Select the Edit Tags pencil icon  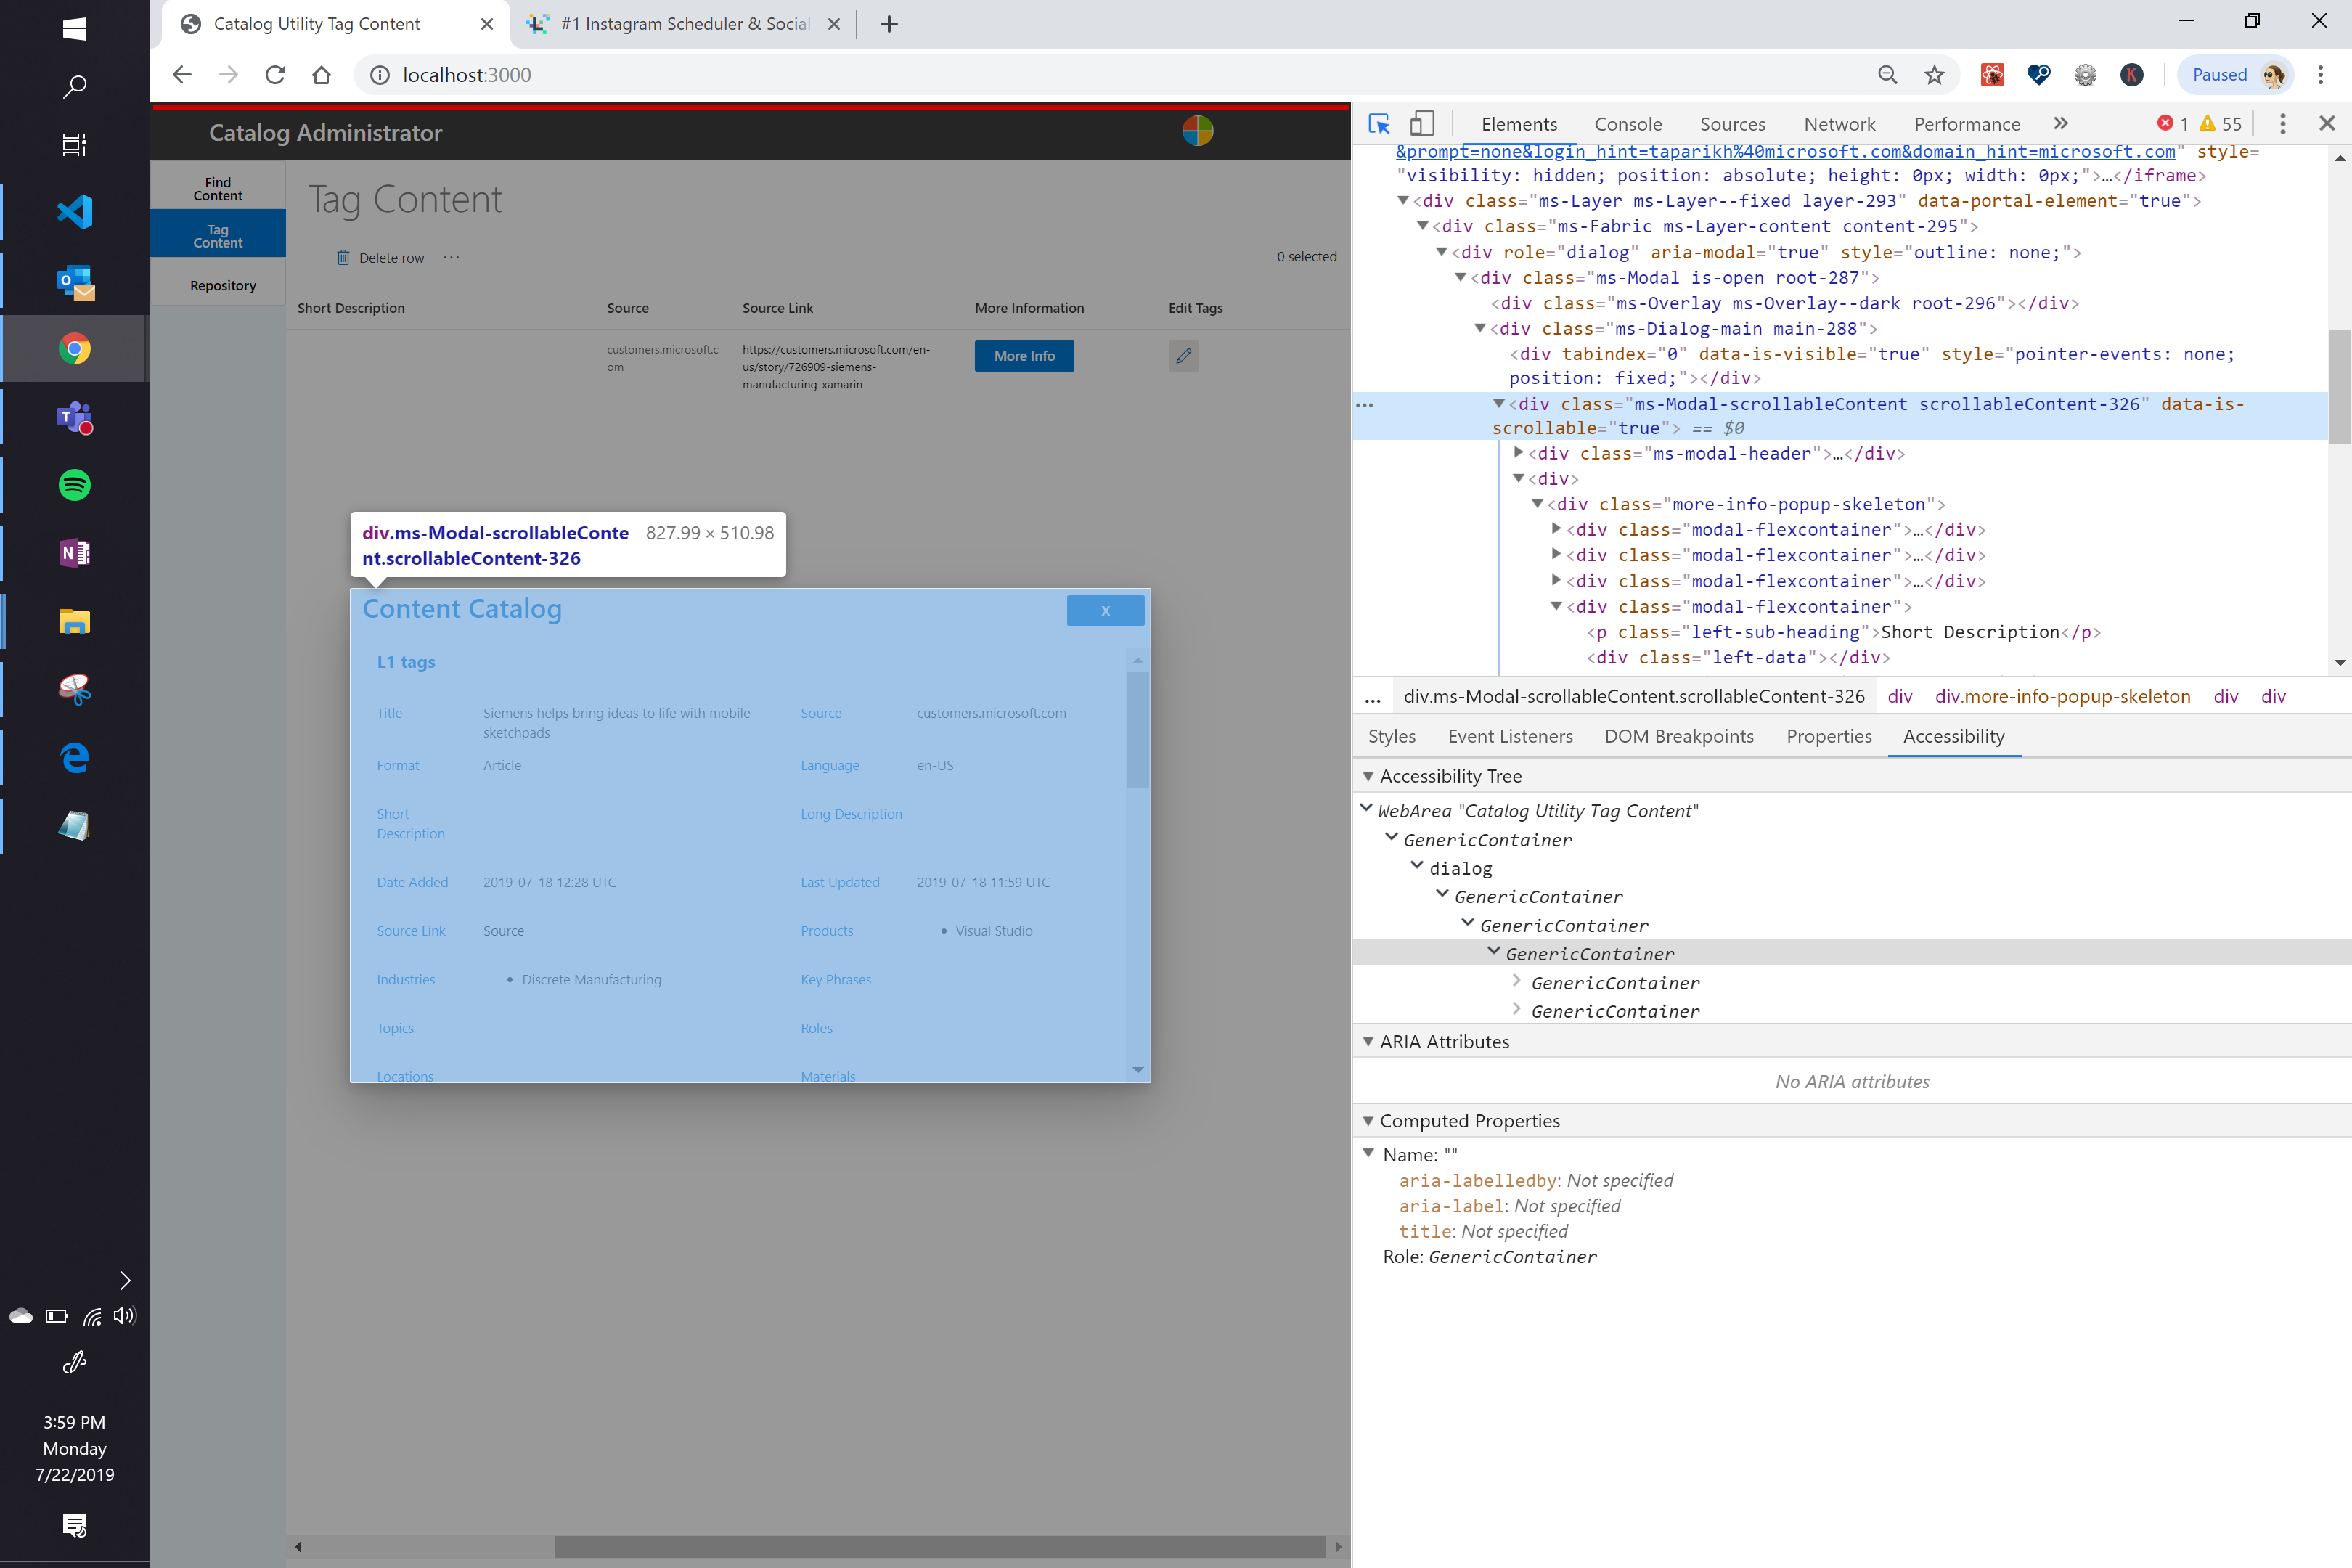pyautogui.click(x=1183, y=356)
